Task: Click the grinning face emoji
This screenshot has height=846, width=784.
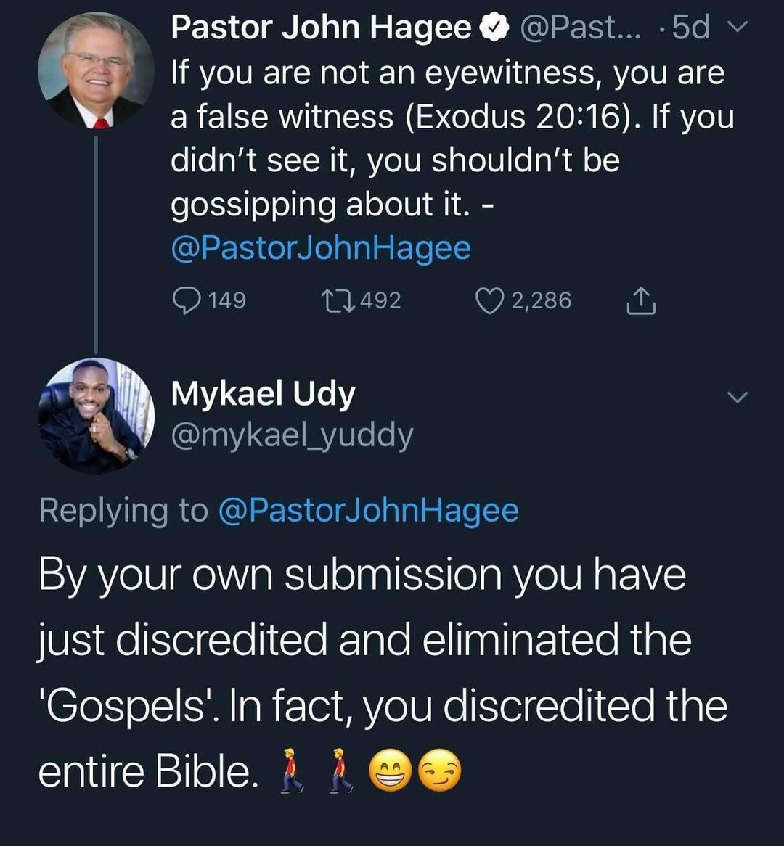Action: (391, 770)
